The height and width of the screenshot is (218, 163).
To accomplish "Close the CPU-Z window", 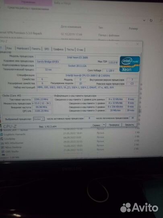I will [x=137, y=44].
